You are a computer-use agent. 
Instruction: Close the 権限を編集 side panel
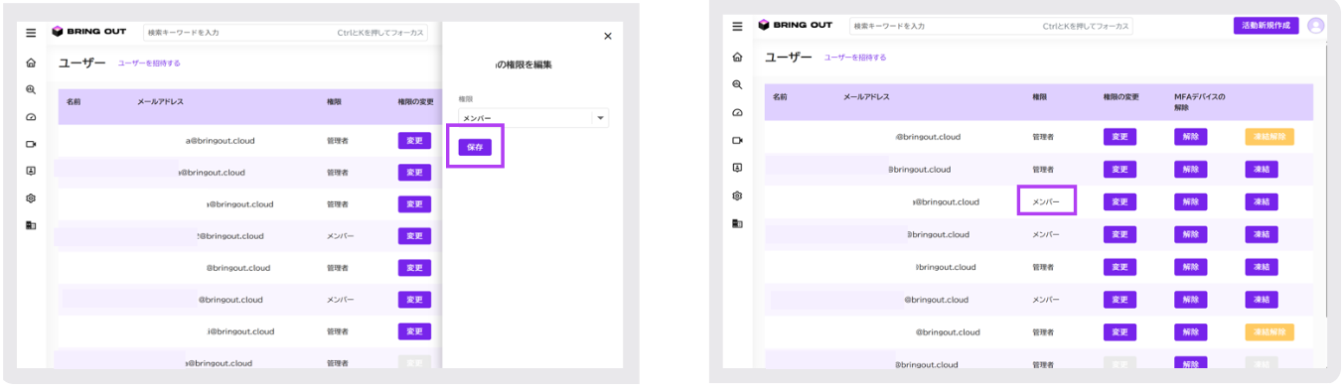click(608, 37)
